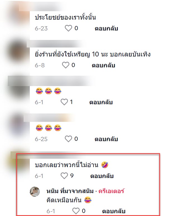
Task: Like the emoji comment dated 6-25
Action: coord(68,139)
